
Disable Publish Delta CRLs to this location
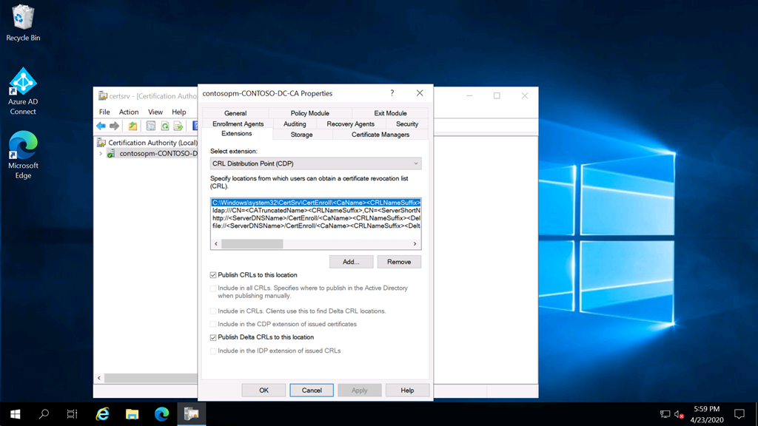[215, 337]
